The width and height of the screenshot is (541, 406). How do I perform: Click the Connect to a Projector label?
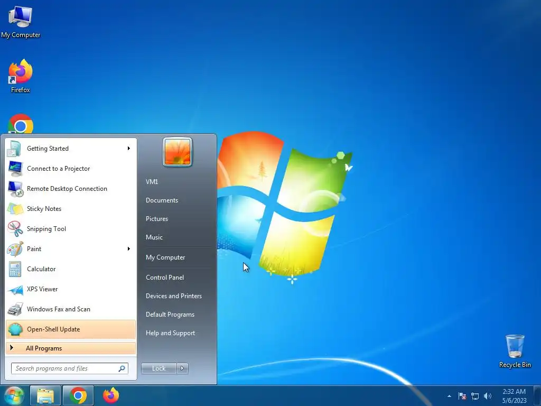58,169
